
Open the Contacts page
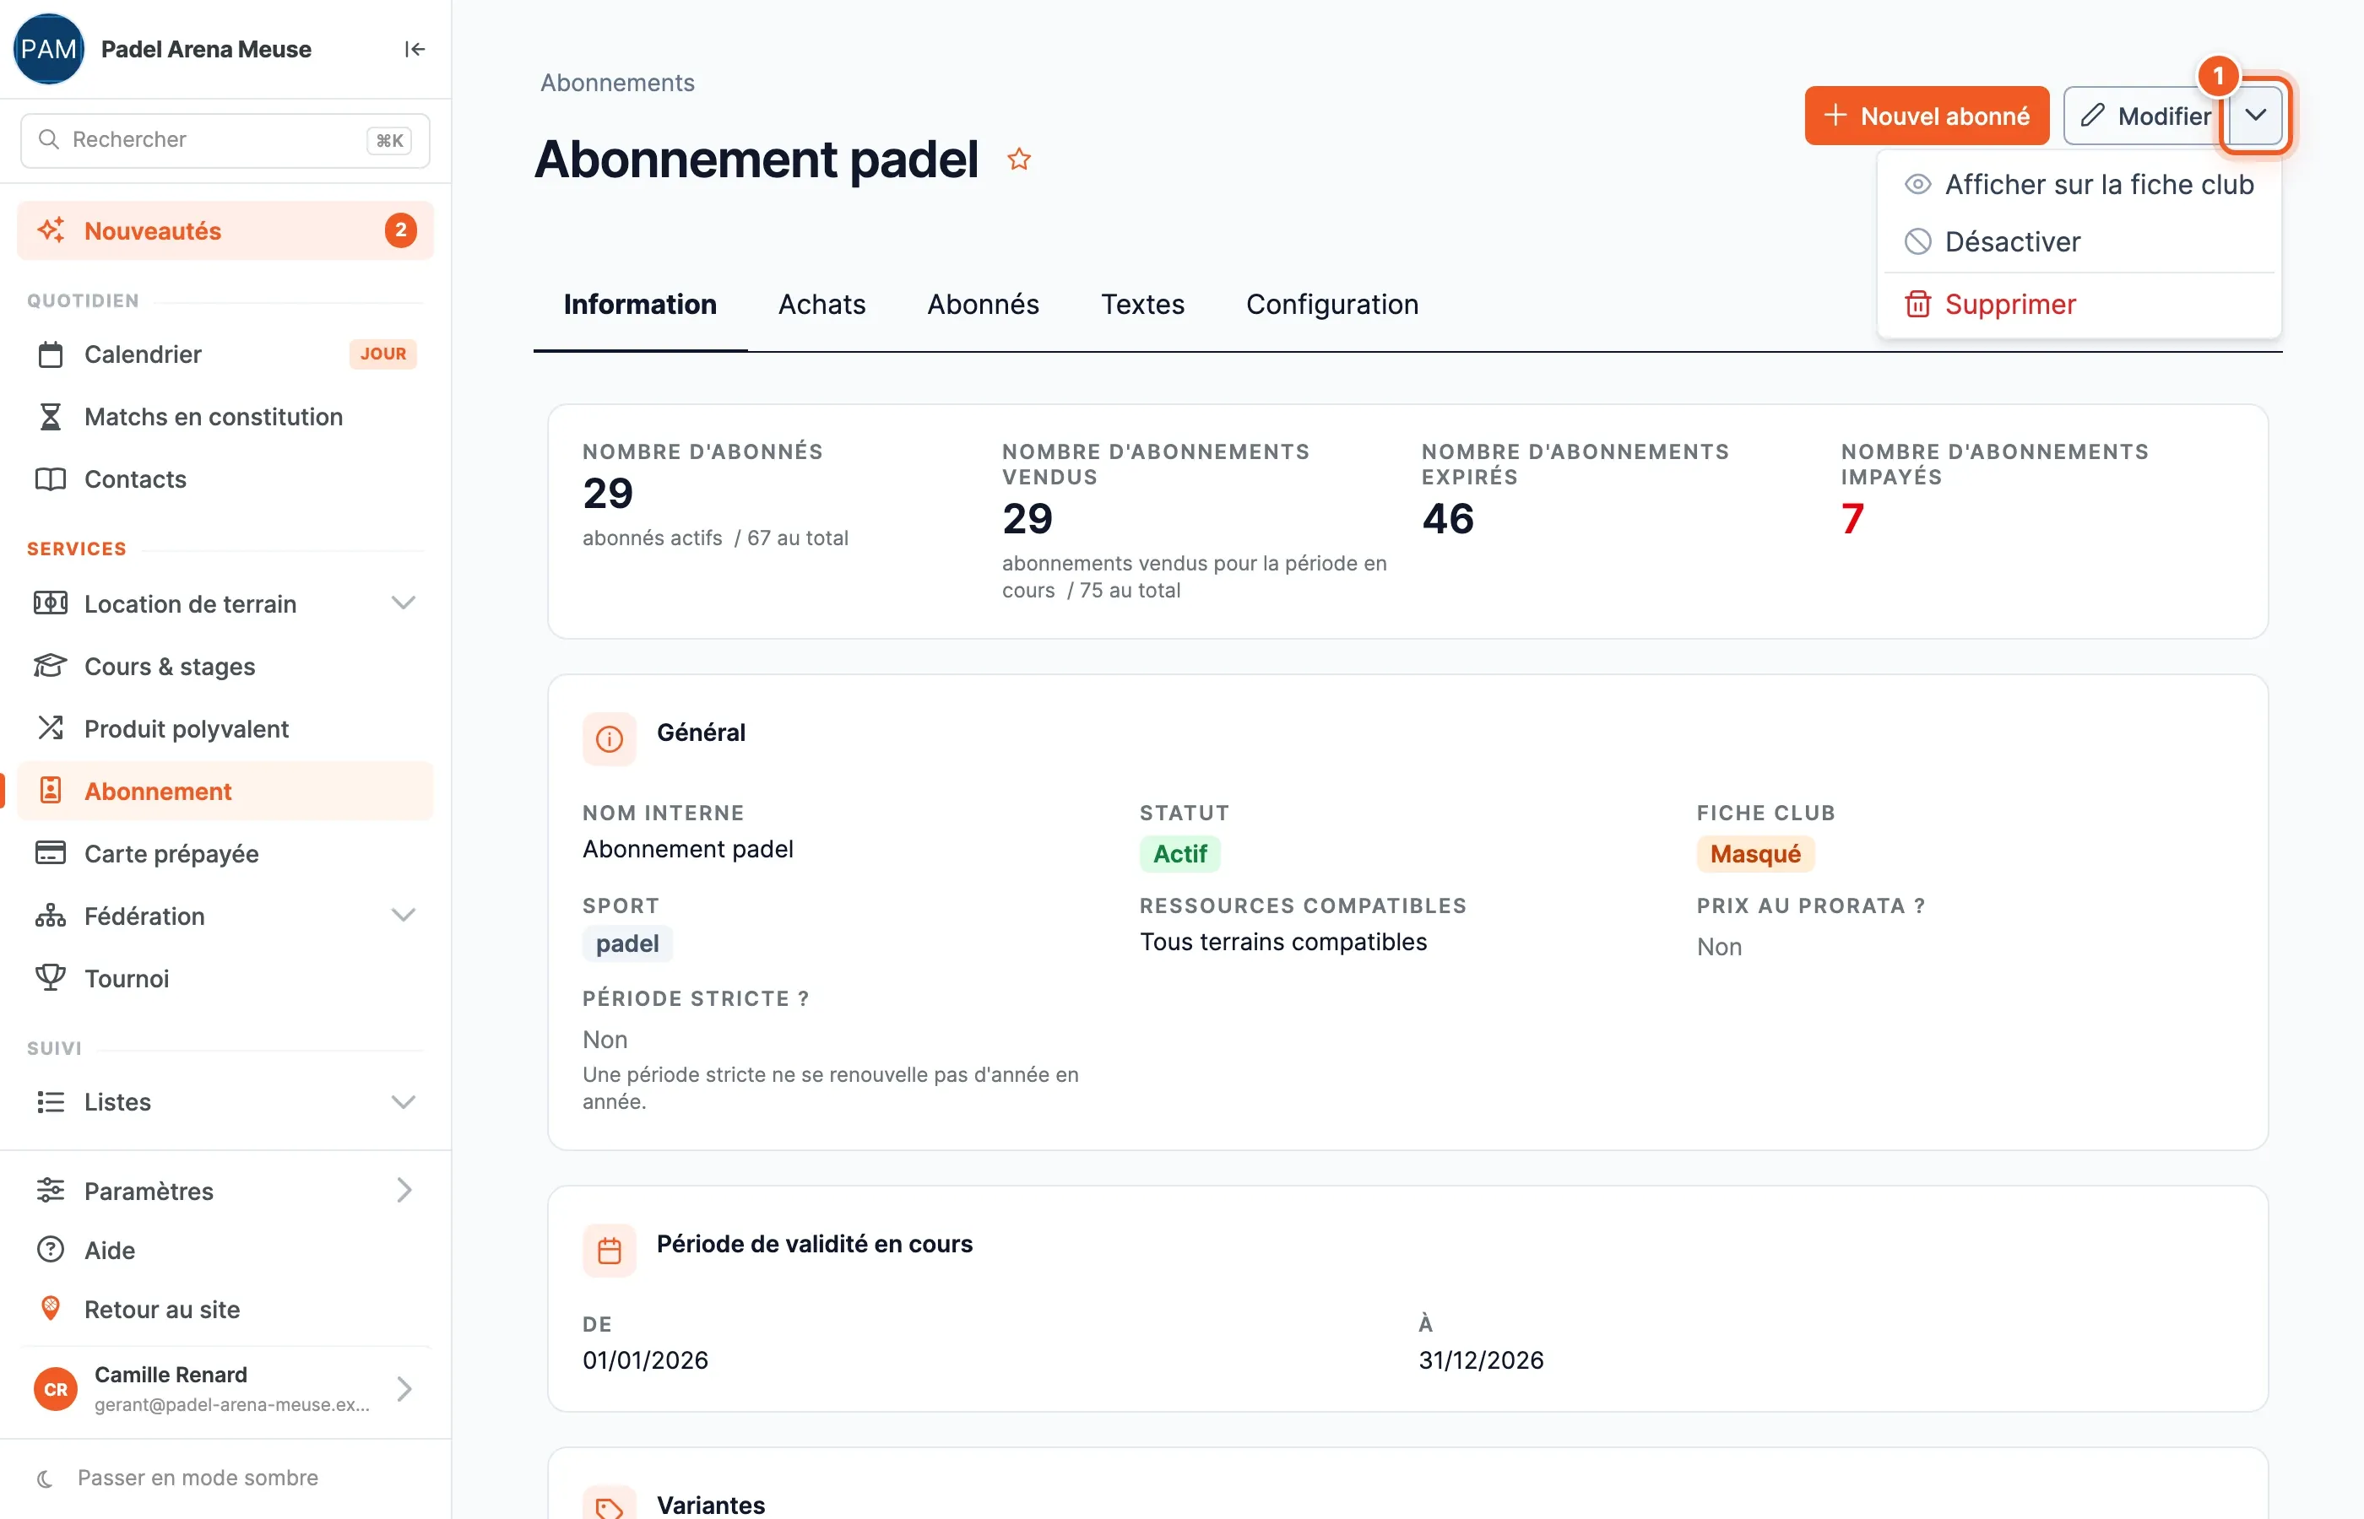pyautogui.click(x=225, y=478)
